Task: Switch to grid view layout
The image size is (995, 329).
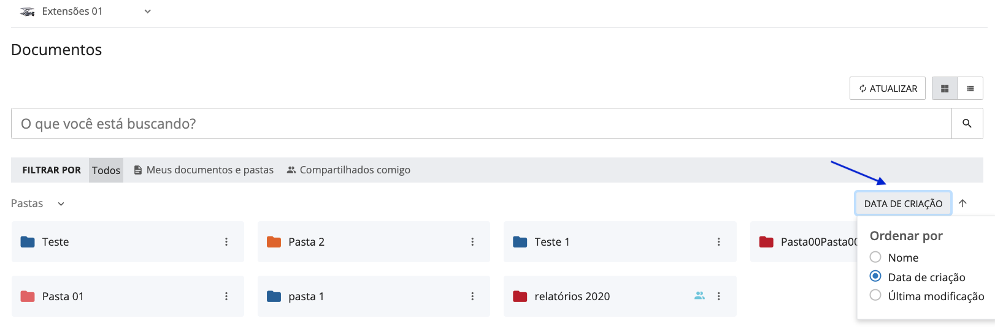Action: [945, 89]
